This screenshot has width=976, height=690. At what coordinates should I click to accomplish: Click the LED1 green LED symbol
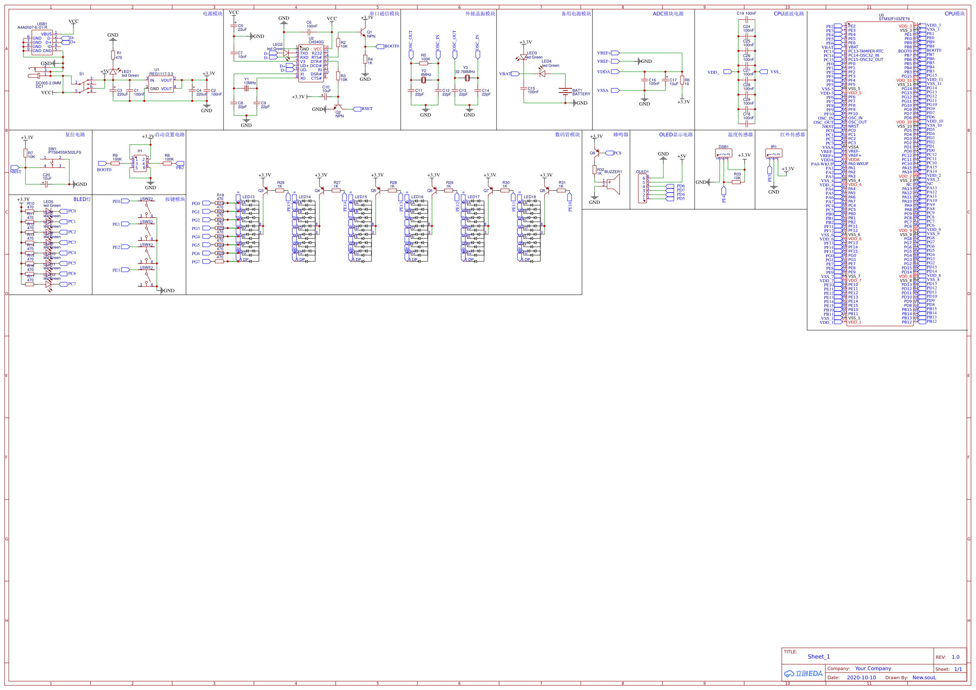point(113,72)
